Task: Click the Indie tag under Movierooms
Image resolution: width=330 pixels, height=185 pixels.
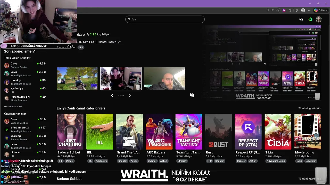Action: pos(299,161)
